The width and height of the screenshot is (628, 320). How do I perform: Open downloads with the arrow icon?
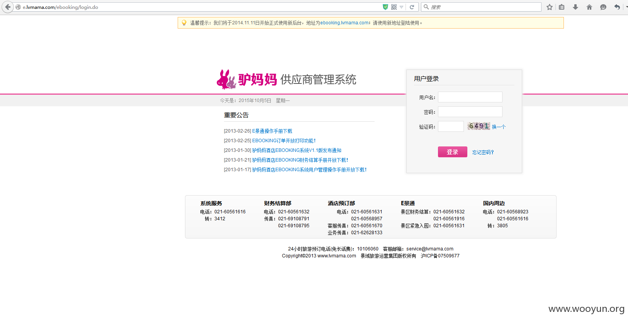click(575, 7)
